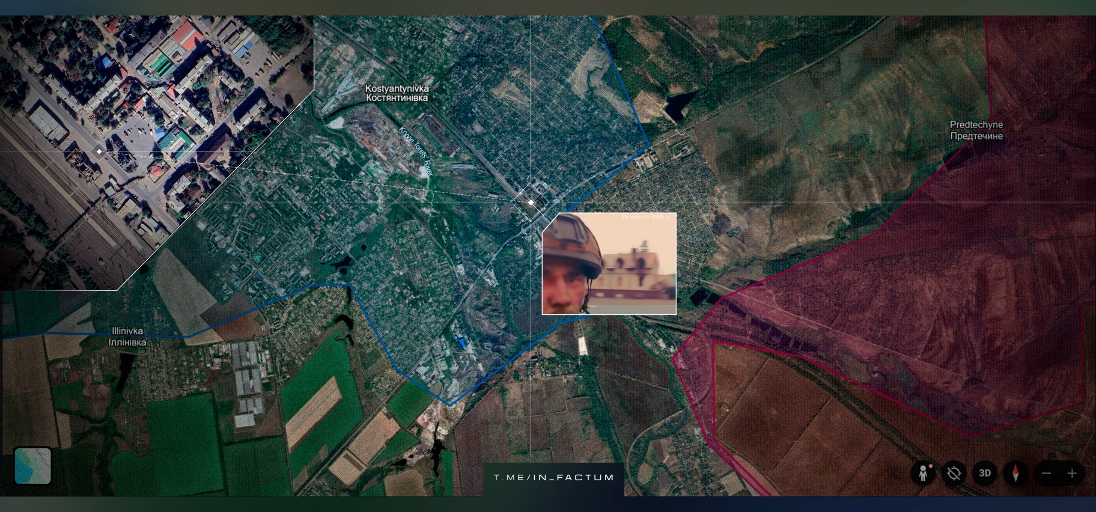The width and height of the screenshot is (1096, 512).
Task: Click the crossed-out my-location icon
Action: 954,473
